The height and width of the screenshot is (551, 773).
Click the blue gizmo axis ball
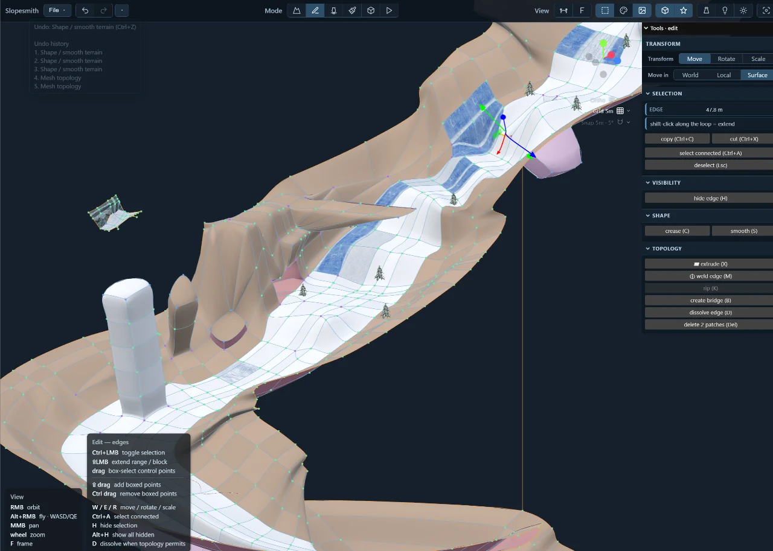click(x=617, y=61)
